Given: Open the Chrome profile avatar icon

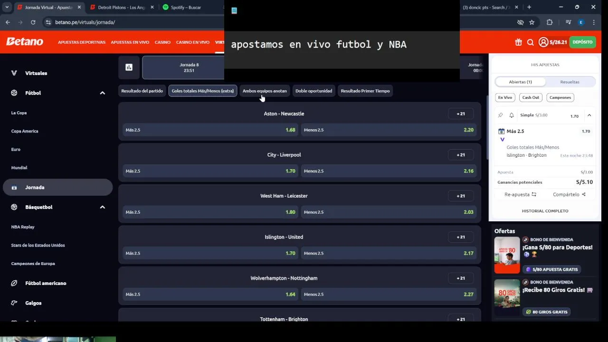Looking at the screenshot, I should click(580, 22).
